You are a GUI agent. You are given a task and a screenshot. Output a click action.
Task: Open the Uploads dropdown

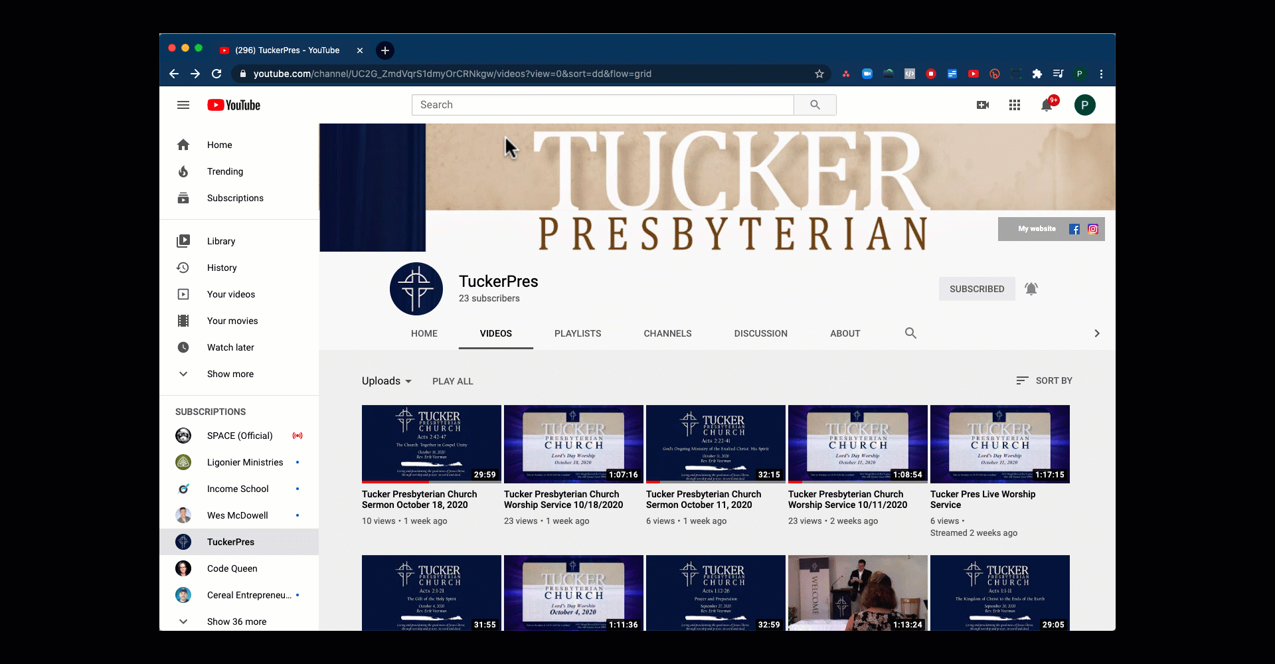point(387,381)
